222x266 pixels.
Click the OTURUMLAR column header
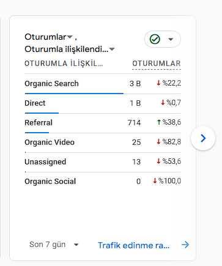point(157,64)
